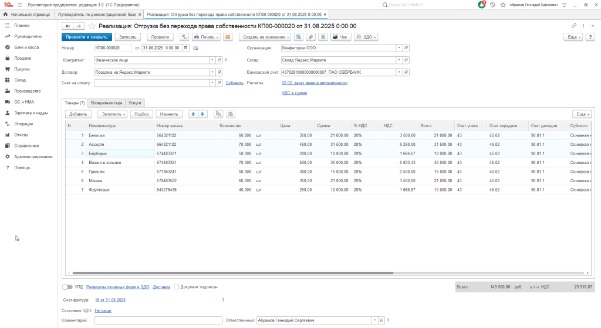Click the Комментарий input field

point(157,320)
